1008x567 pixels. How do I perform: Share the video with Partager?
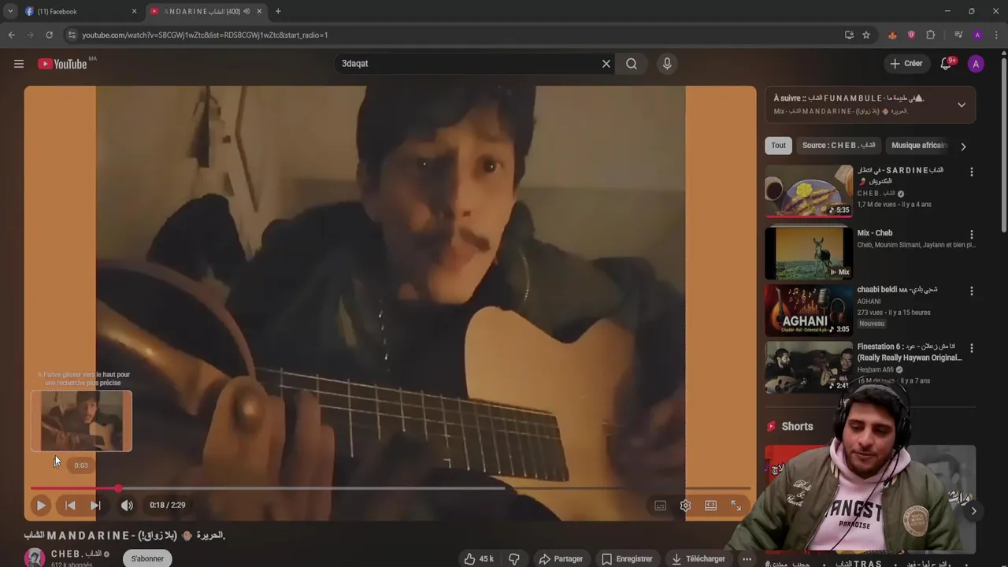click(x=561, y=559)
